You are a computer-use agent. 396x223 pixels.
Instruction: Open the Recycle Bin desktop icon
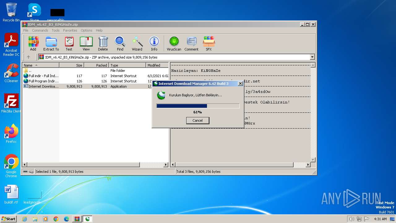tap(11, 12)
